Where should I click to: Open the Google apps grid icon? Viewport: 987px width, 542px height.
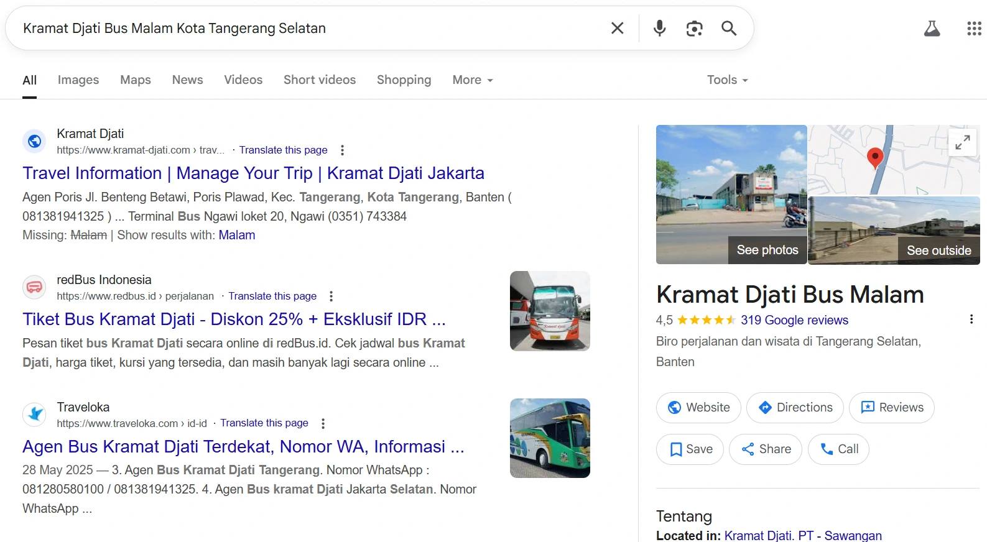click(974, 28)
